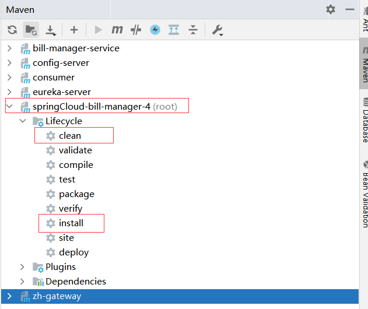Image resolution: width=368 pixels, height=309 pixels.
Task: Expand zh-gateway module
Action: [x=9, y=296]
